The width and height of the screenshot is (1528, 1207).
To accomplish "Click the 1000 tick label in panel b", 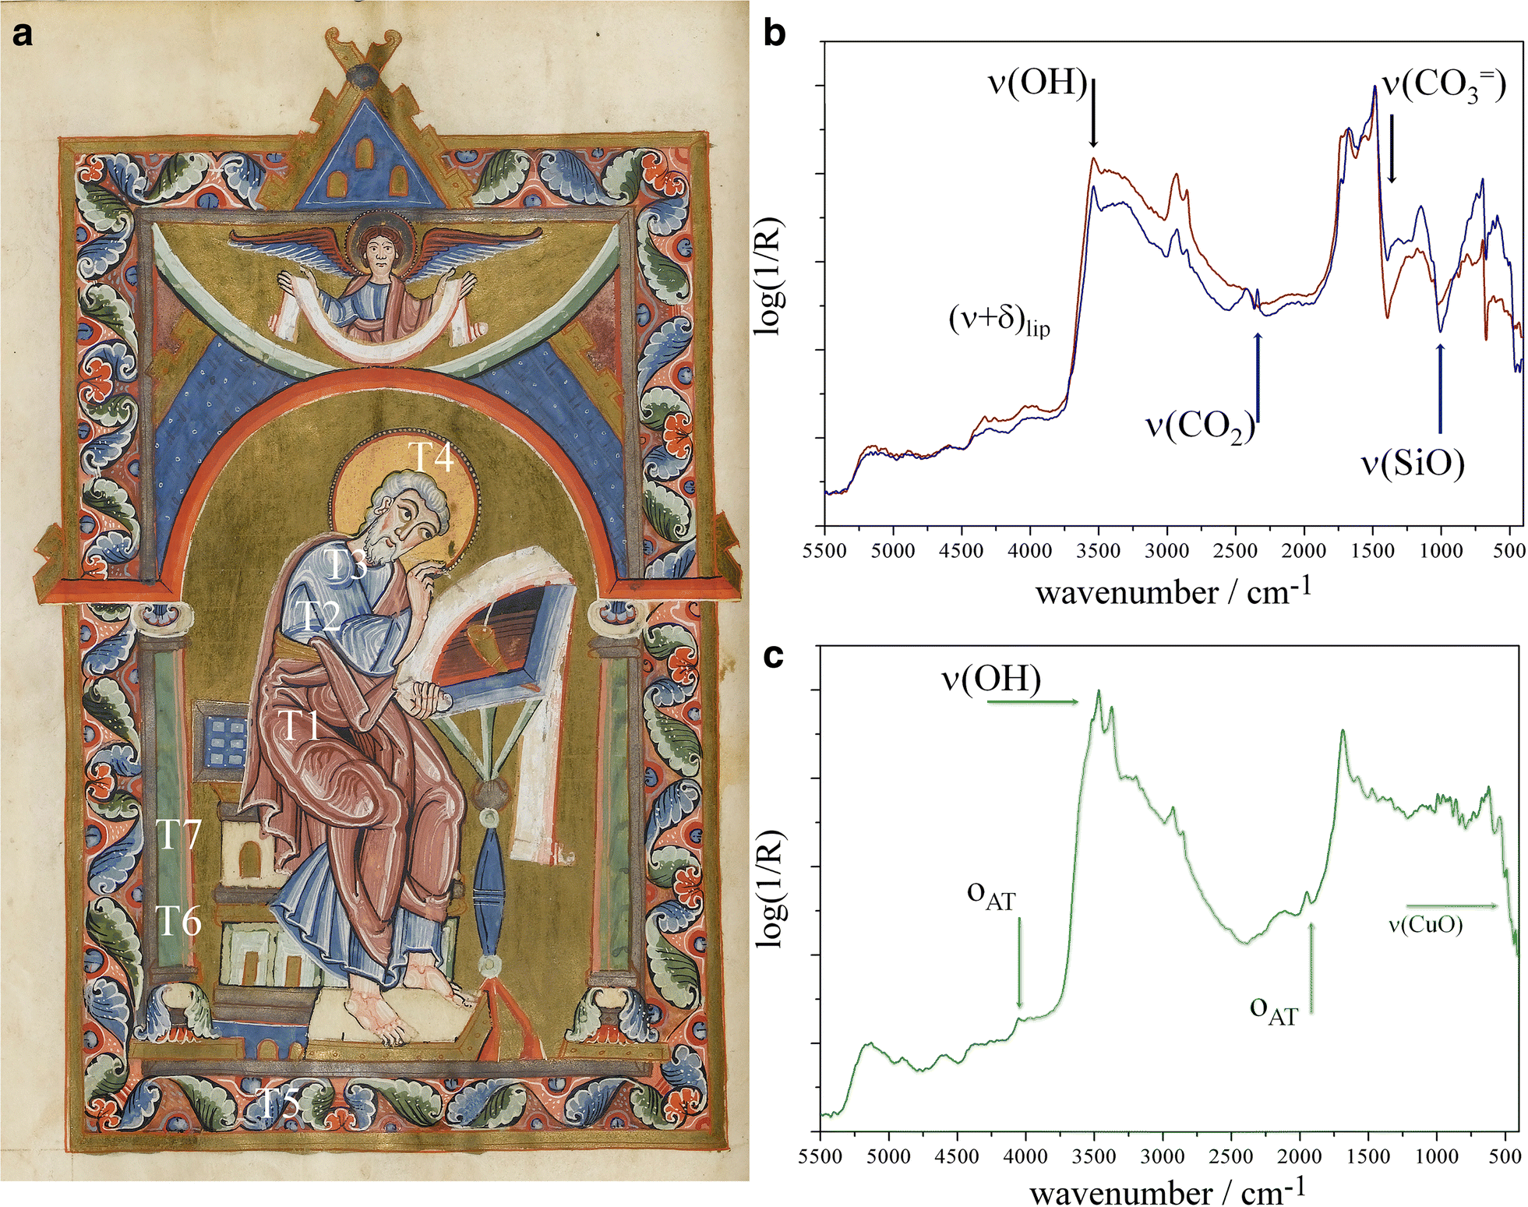I will click(1441, 551).
